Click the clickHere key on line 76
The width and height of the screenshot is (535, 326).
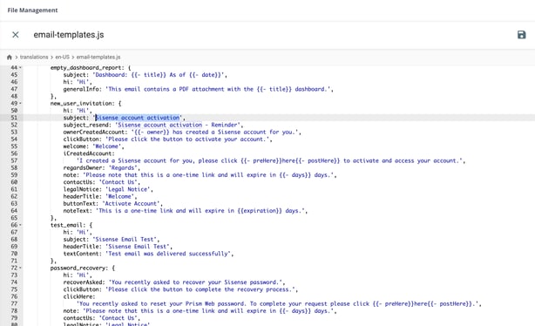tap(78, 296)
